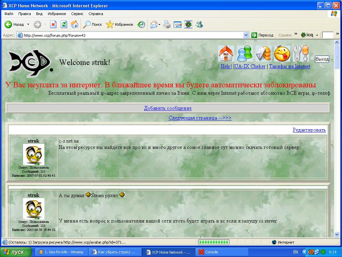The image size is (342, 257).
Task: Click the Добавить сообщение link
Action: click(168, 108)
